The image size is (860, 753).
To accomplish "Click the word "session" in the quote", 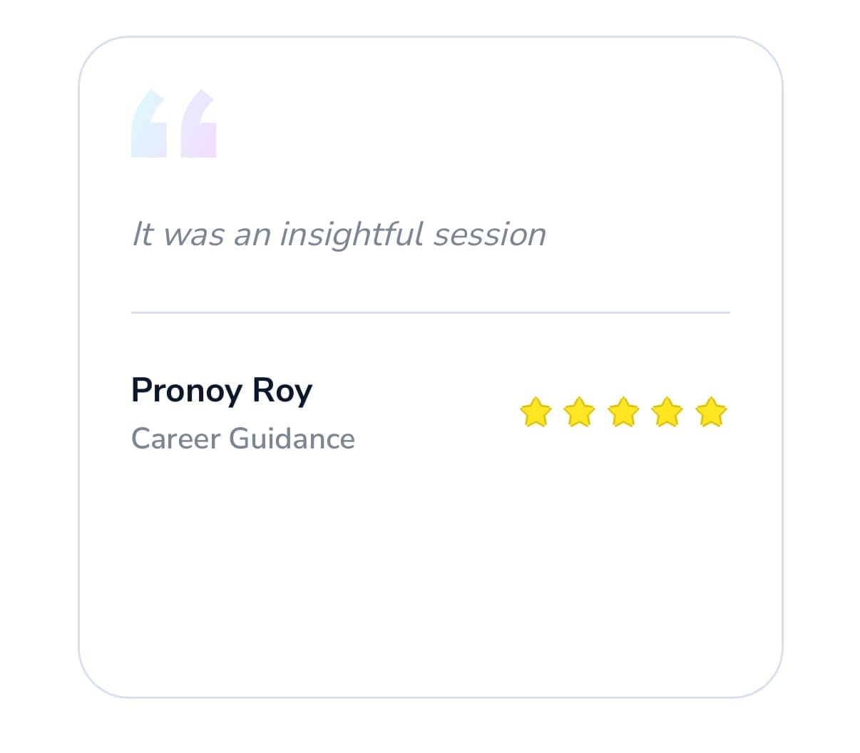I will [489, 235].
